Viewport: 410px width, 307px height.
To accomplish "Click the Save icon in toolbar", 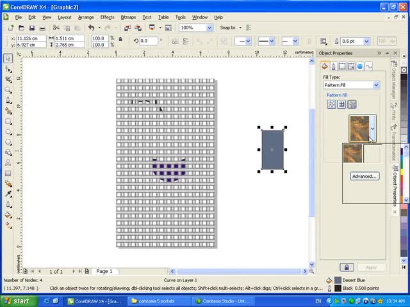I will pos(32,28).
